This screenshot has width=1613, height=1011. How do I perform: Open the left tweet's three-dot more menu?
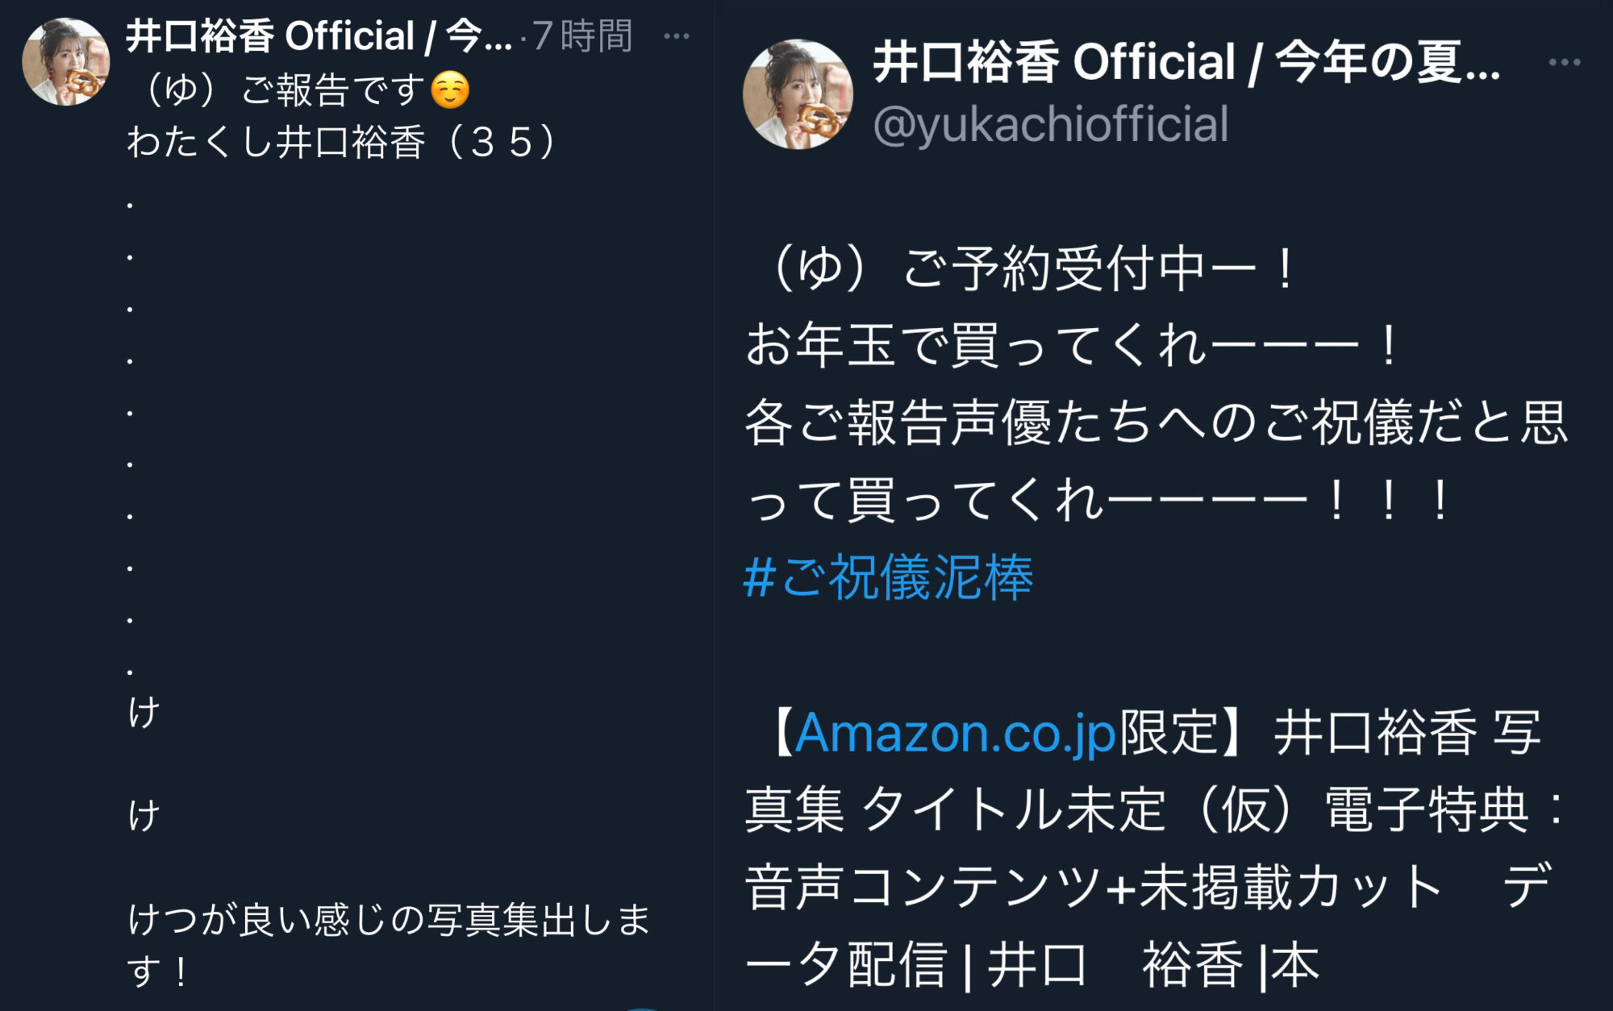pos(676,36)
